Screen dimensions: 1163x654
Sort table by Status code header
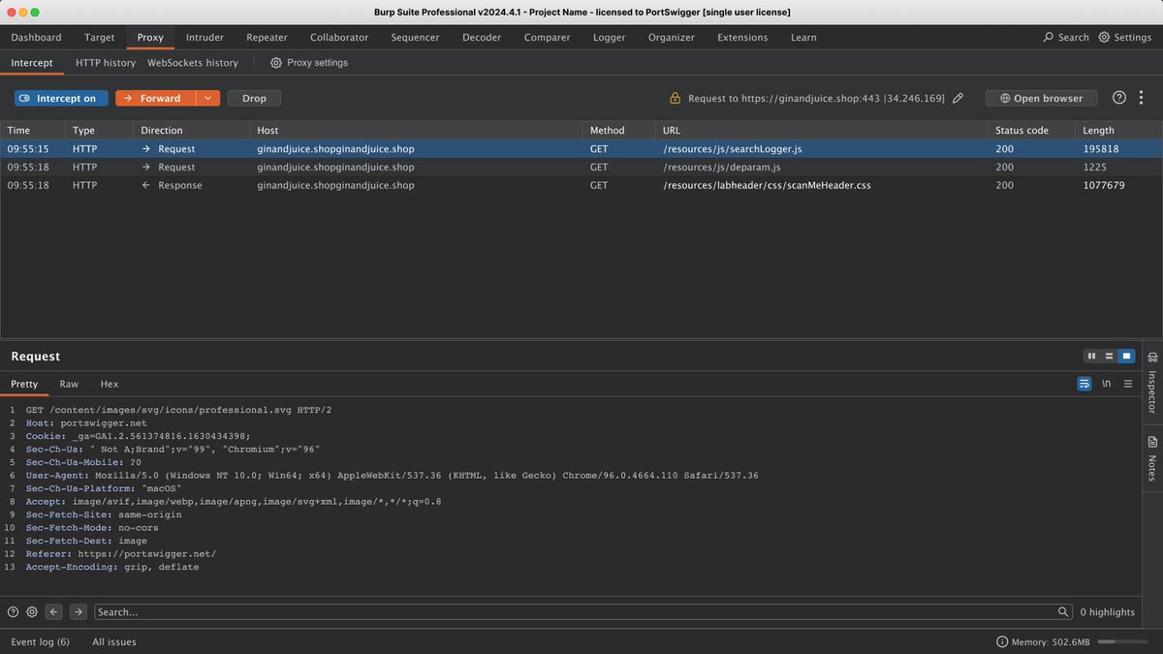point(1031,130)
